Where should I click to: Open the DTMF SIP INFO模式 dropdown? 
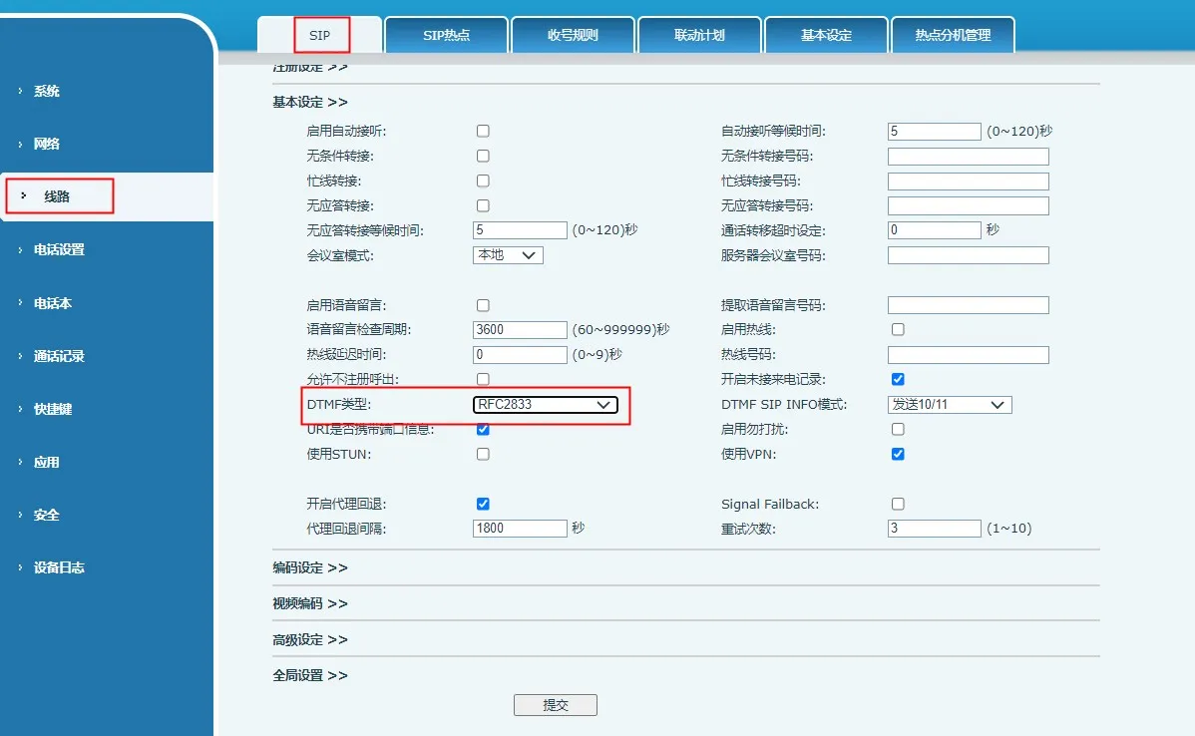pyautogui.click(x=949, y=404)
